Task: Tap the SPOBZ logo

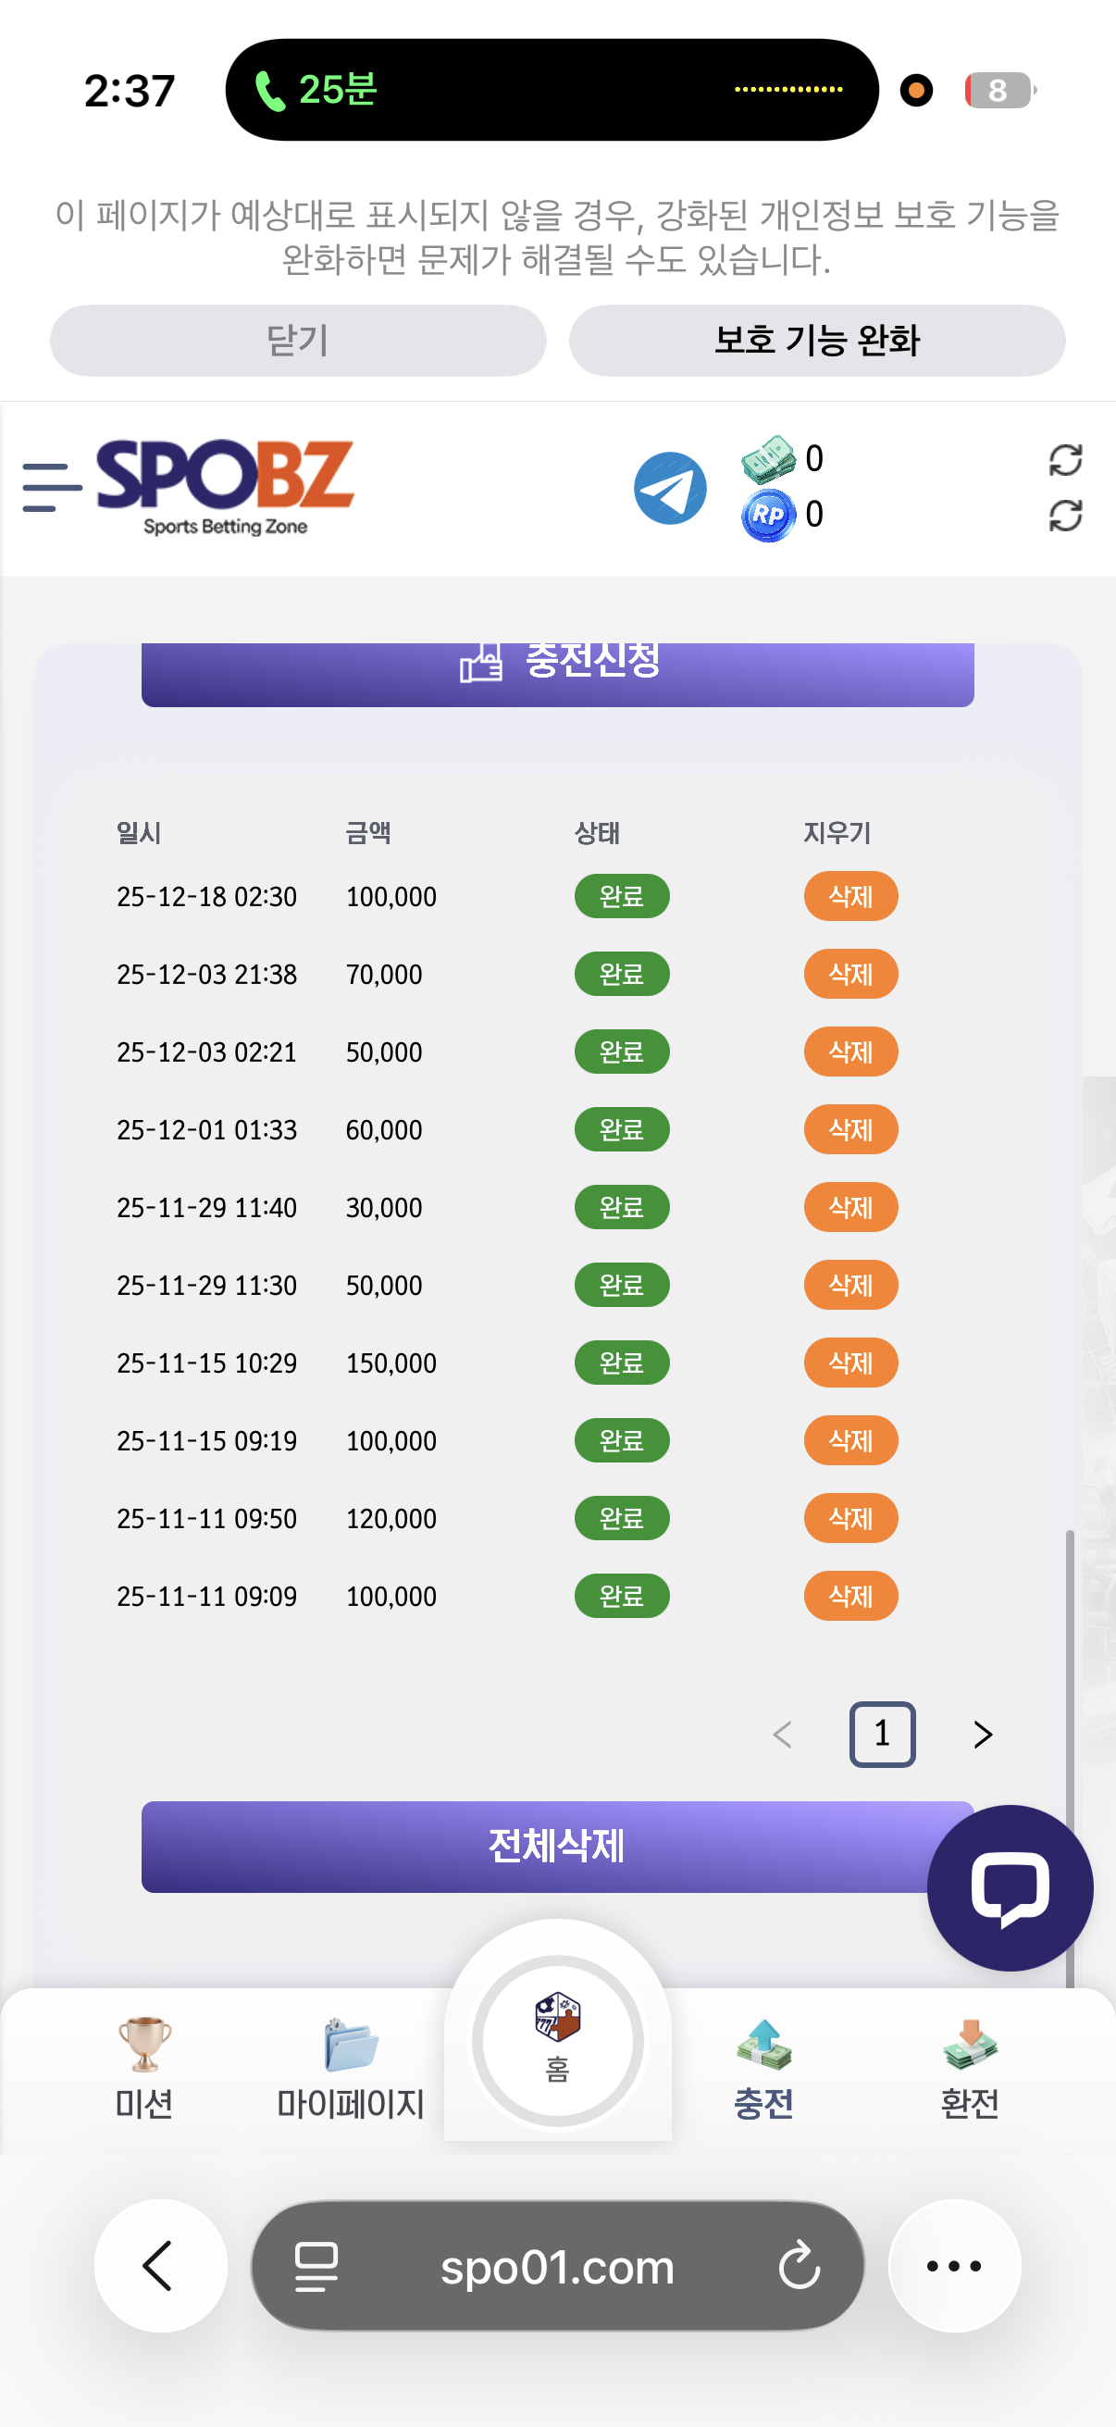Action: (x=225, y=487)
